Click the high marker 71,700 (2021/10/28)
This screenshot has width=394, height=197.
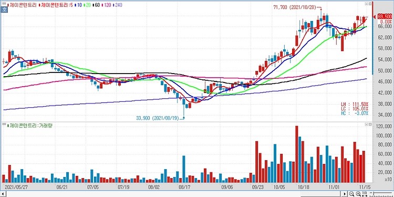[295, 7]
